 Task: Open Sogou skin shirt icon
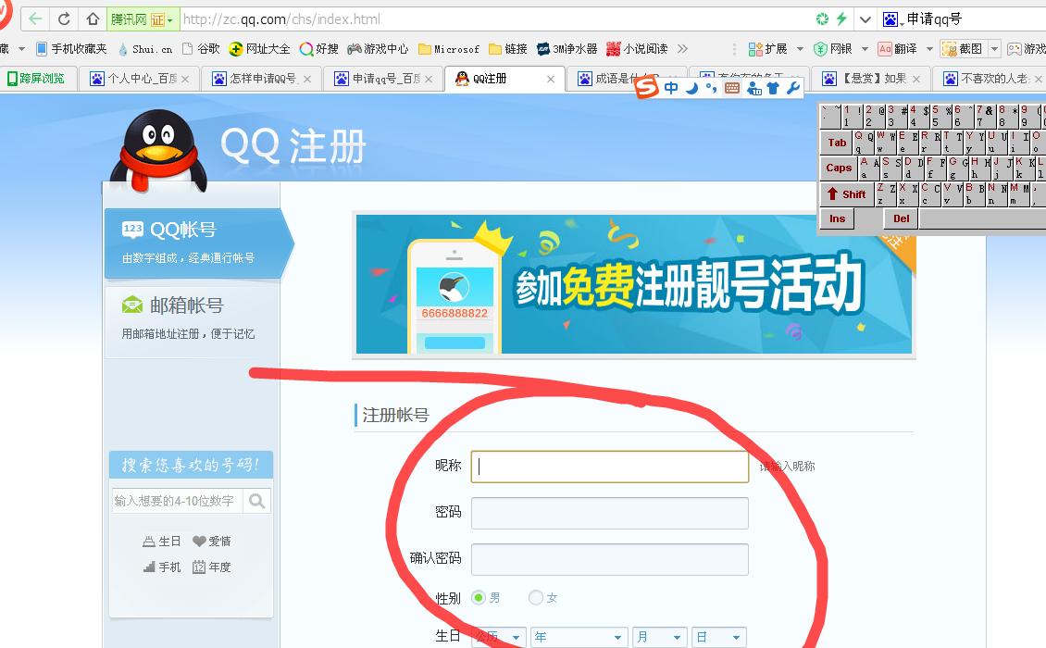[x=773, y=87]
